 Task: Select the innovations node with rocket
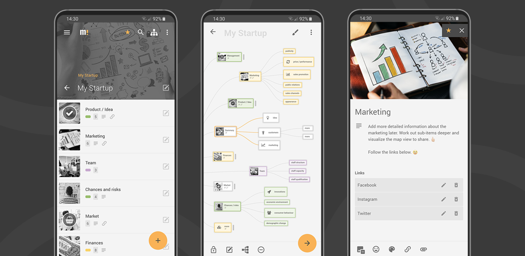[x=276, y=191]
